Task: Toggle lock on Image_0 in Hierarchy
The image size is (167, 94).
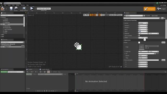Action: (x=22, y=47)
